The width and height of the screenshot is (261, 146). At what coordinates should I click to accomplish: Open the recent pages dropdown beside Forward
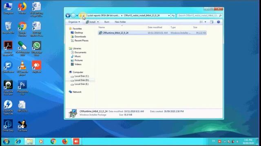point(77,15)
